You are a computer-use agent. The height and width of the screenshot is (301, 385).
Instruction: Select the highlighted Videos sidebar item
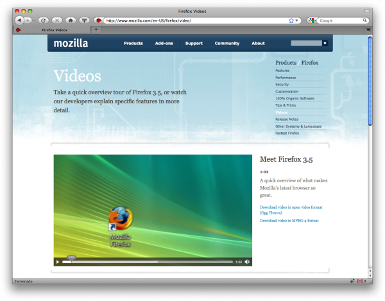[x=282, y=112]
